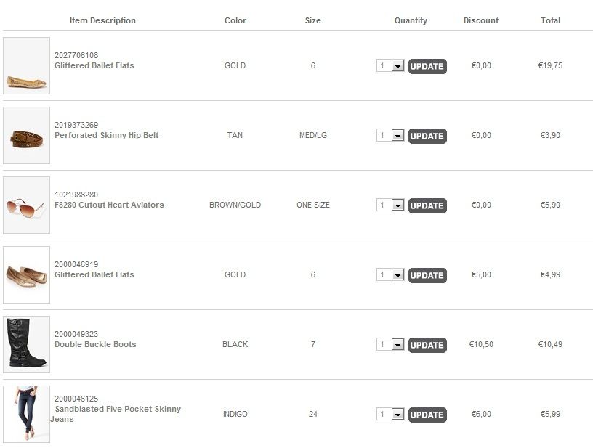Update quantity for Double Buckle Boots
593x448 pixels.
pyautogui.click(x=427, y=345)
